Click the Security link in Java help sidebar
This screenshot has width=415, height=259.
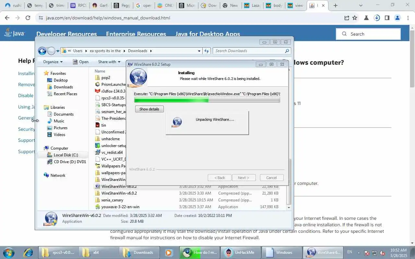(26, 129)
